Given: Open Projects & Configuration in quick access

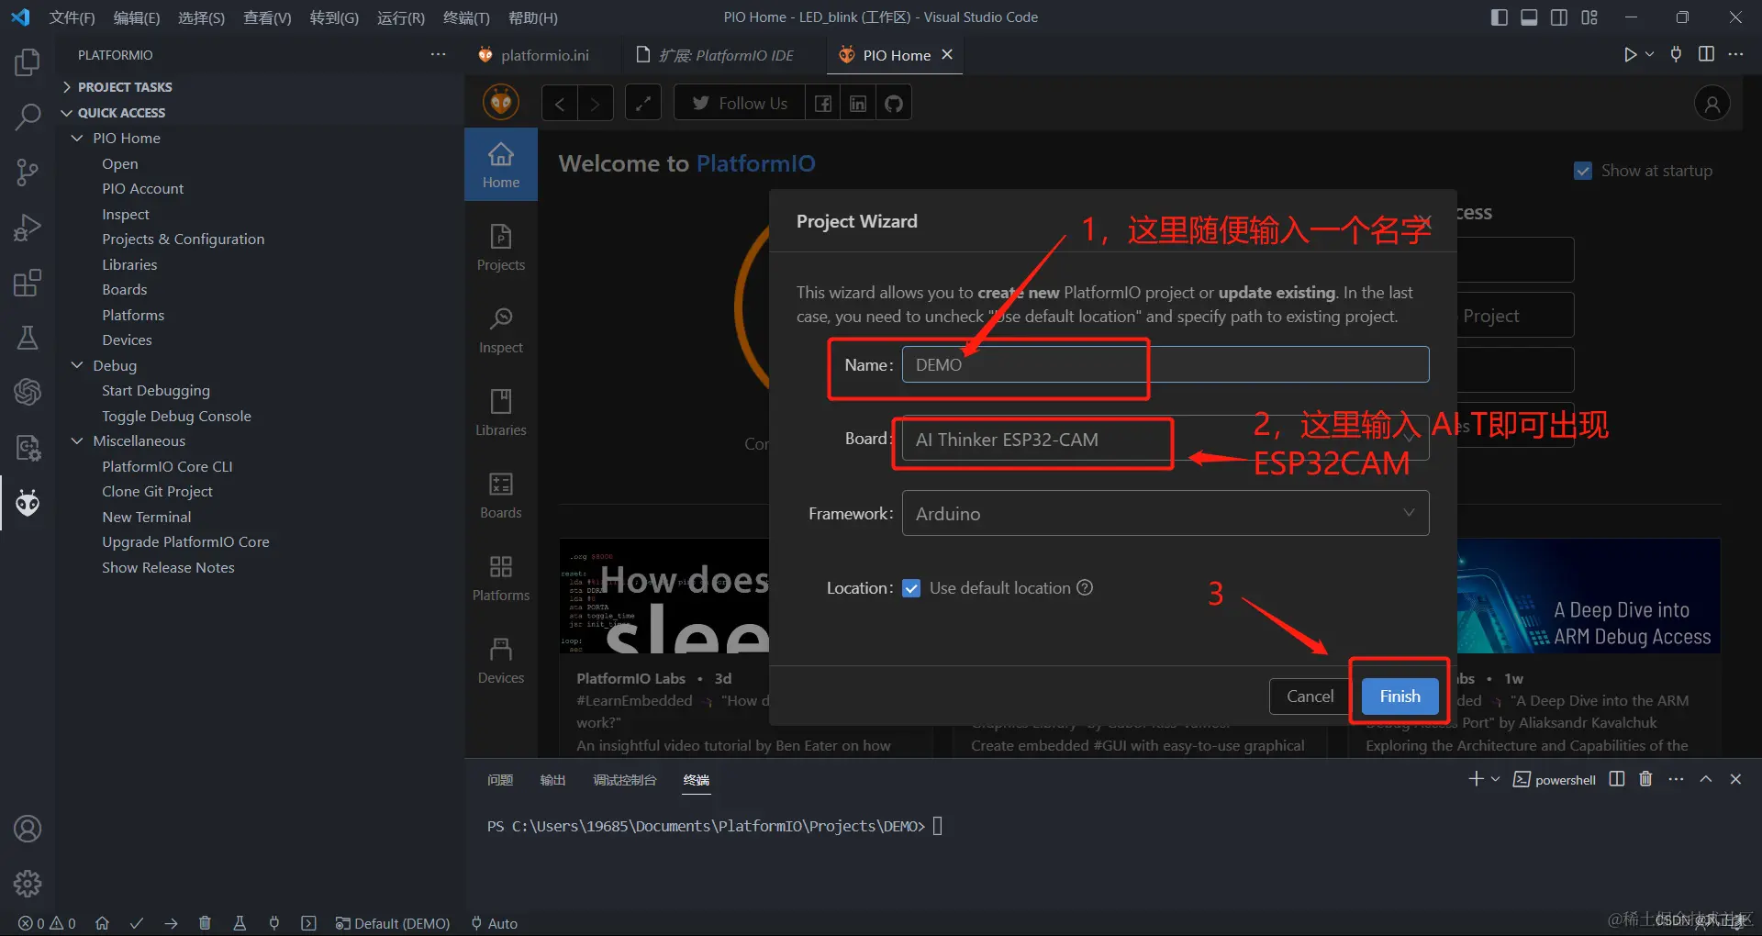Looking at the screenshot, I should [x=183, y=240].
